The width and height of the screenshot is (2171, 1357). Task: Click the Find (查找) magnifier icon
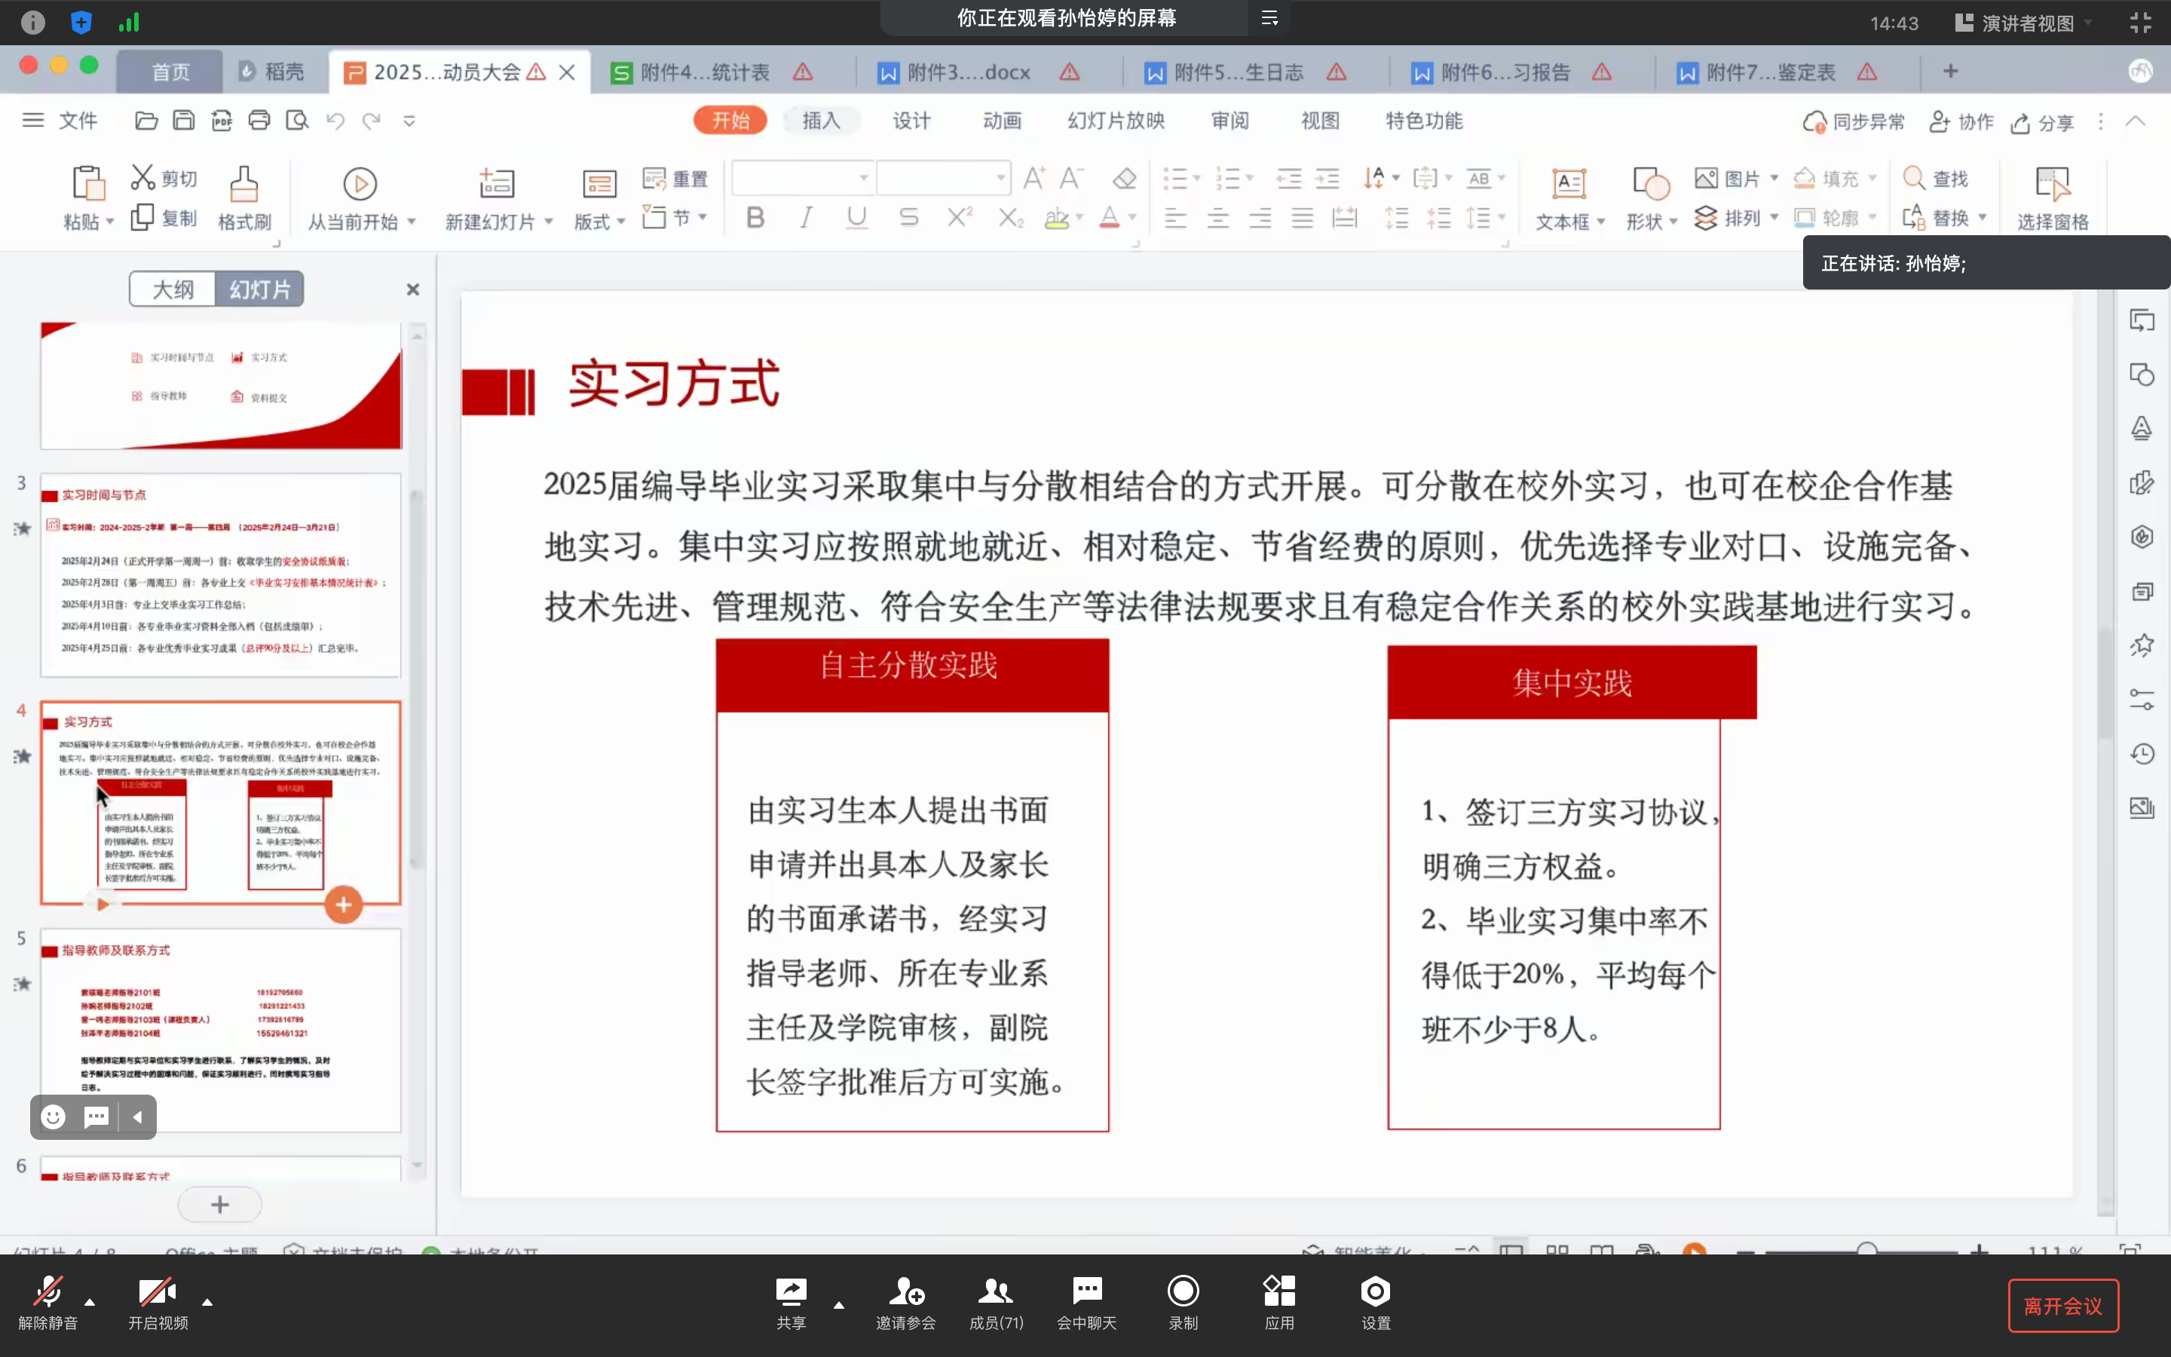point(1912,178)
